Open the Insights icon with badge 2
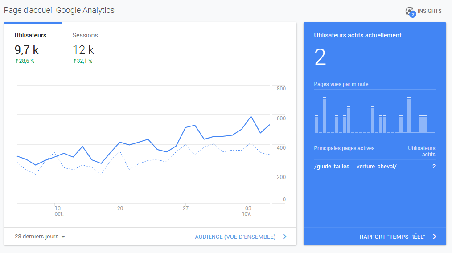 [411, 12]
